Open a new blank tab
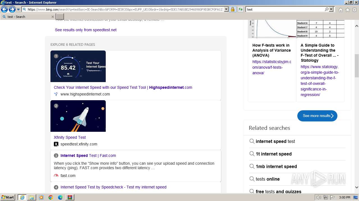This screenshot has width=359, height=201. (60, 17)
